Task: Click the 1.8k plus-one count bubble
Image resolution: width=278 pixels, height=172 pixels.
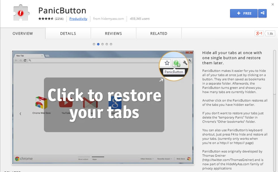Action: (x=270, y=33)
